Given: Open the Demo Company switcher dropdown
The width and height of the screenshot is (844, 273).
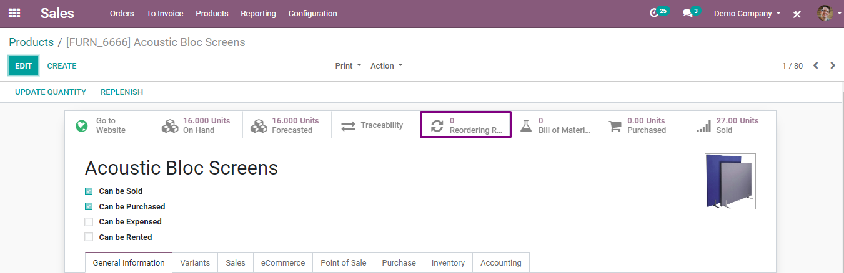Looking at the screenshot, I should click(x=747, y=13).
